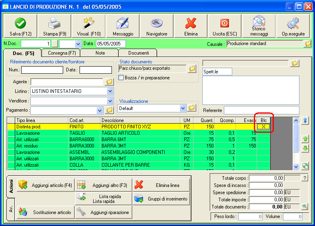Switch to the Consegna (F7) tab
Viewport: 315px width, 226px height.
point(62,53)
